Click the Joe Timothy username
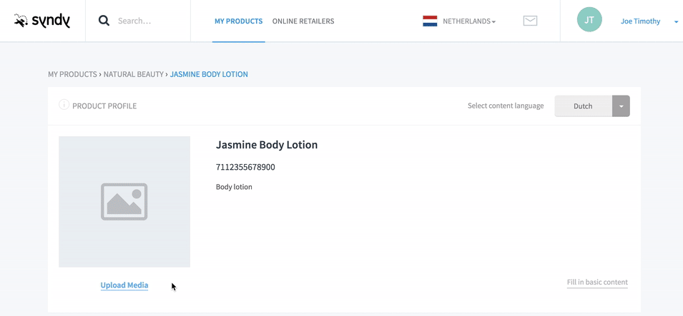 [640, 21]
